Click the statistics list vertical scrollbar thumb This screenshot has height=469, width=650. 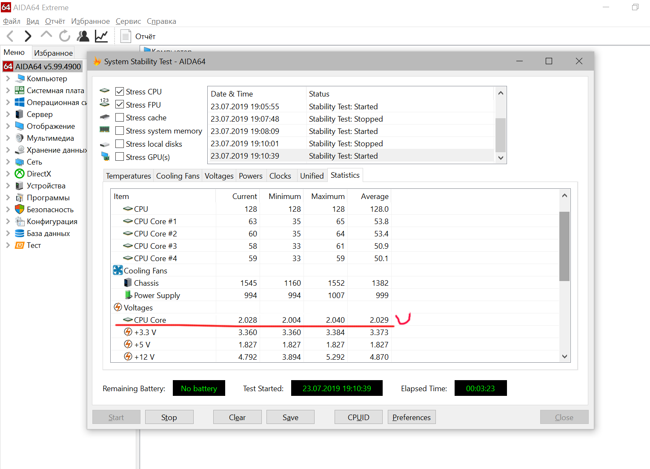(564, 246)
